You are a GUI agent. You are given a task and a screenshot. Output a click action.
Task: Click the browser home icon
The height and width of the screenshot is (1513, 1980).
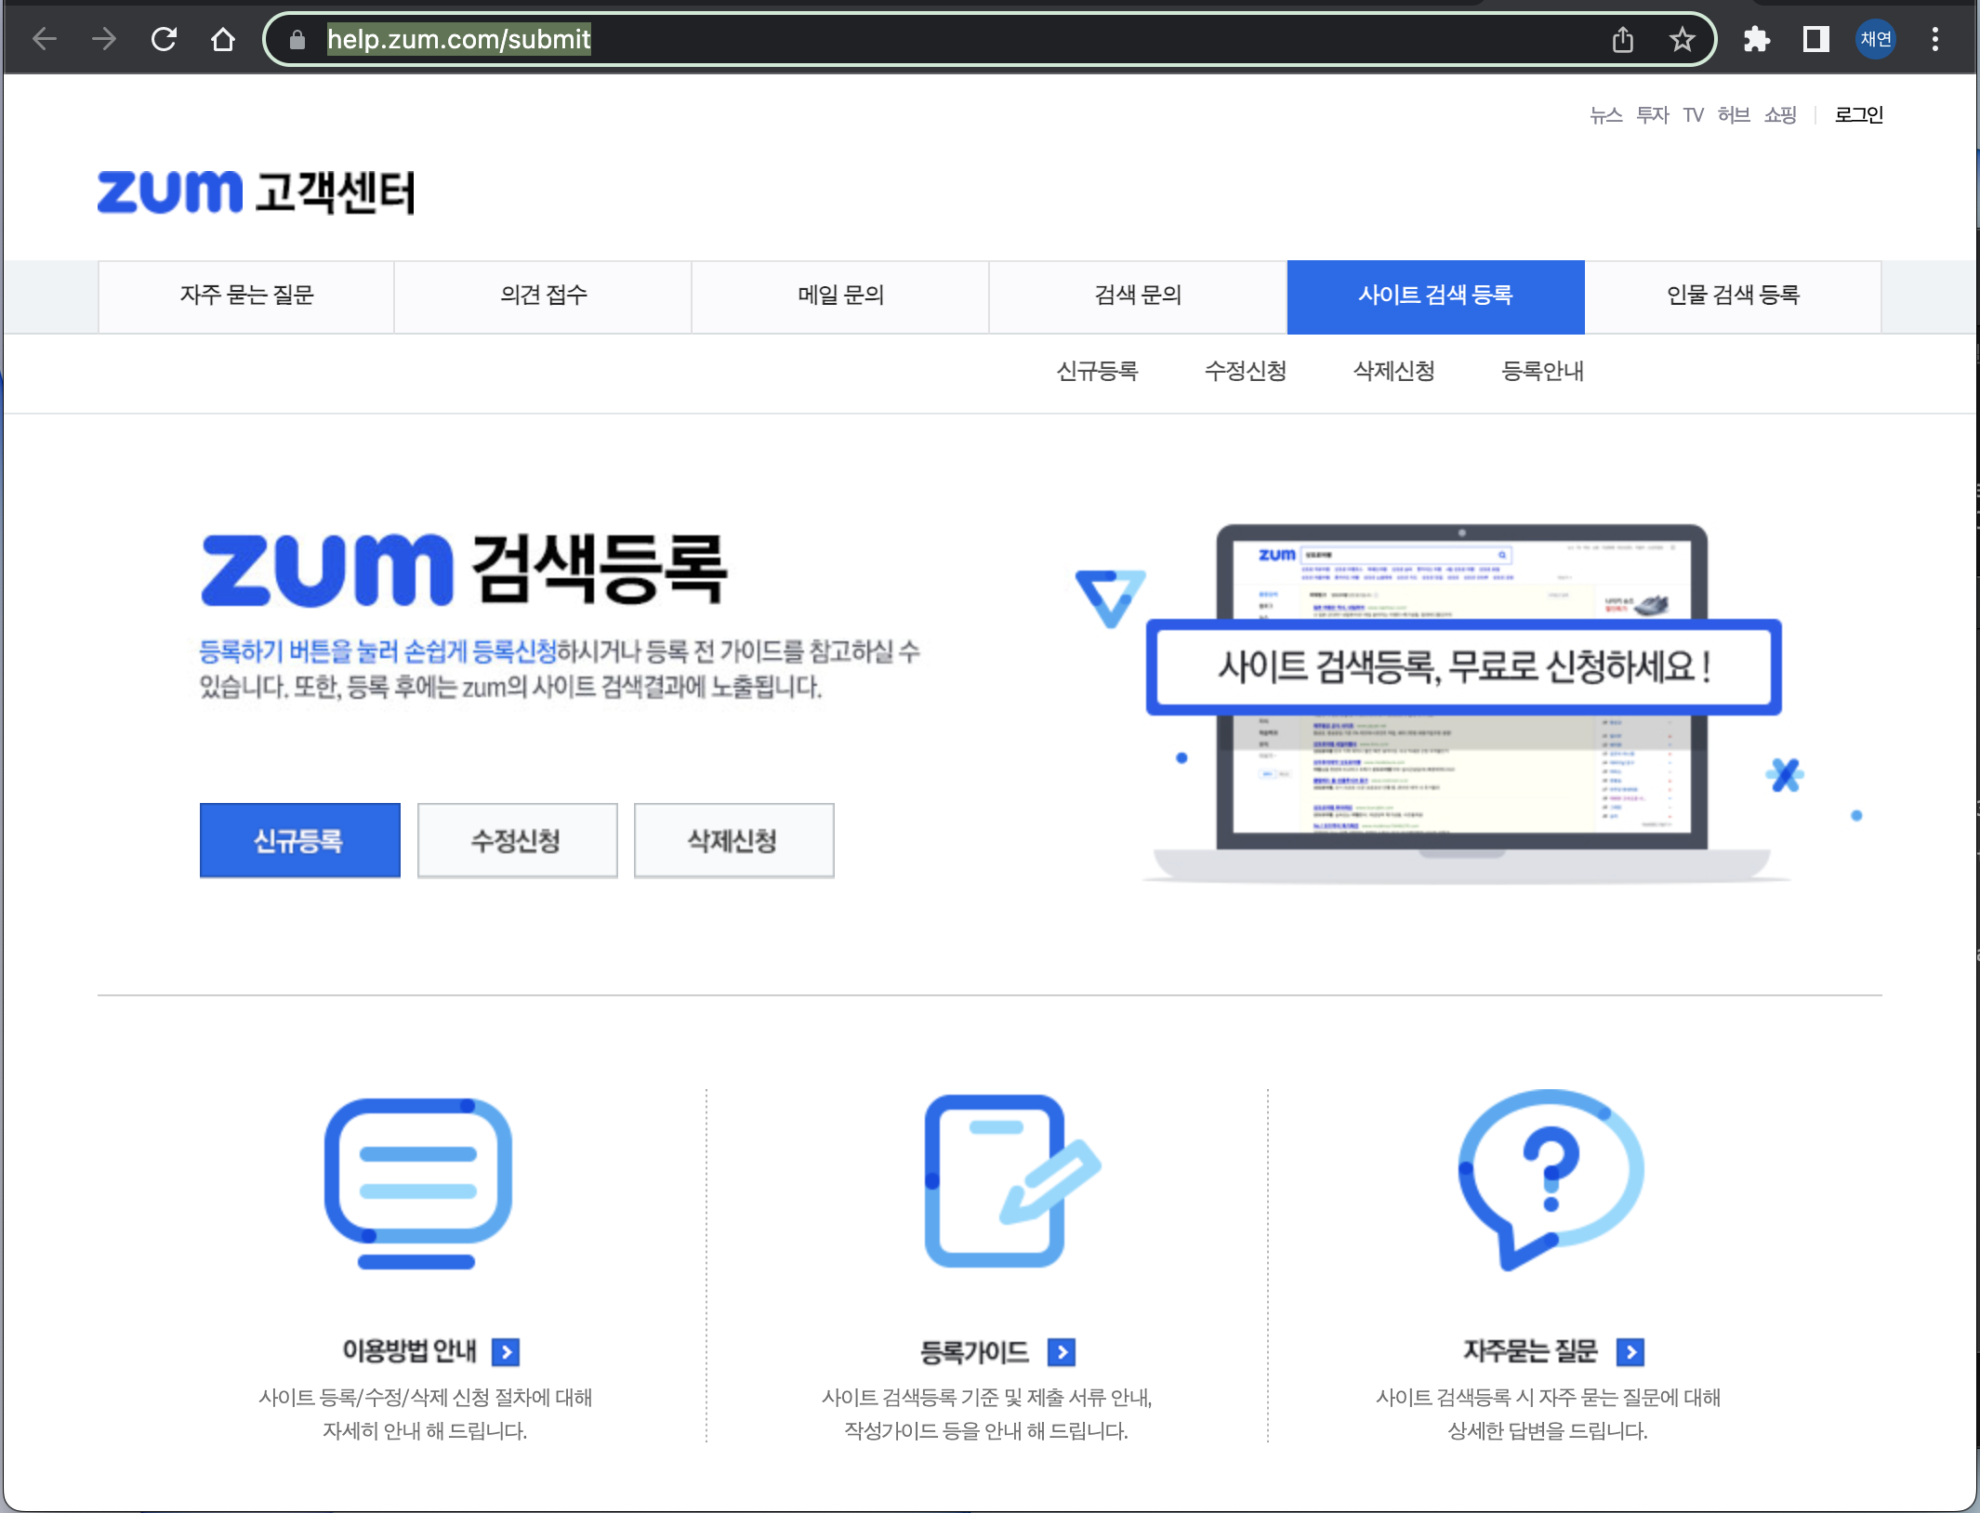pyautogui.click(x=223, y=39)
